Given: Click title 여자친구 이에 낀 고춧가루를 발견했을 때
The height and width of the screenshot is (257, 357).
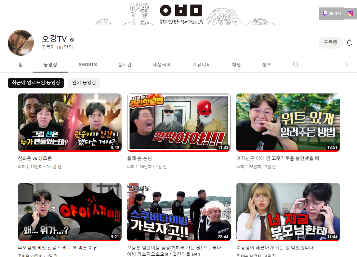Looking at the screenshot, I should pos(278,158).
